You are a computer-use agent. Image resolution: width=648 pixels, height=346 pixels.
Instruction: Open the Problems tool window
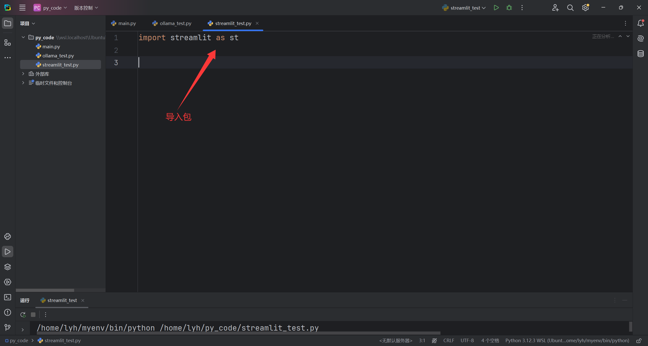tap(8, 312)
